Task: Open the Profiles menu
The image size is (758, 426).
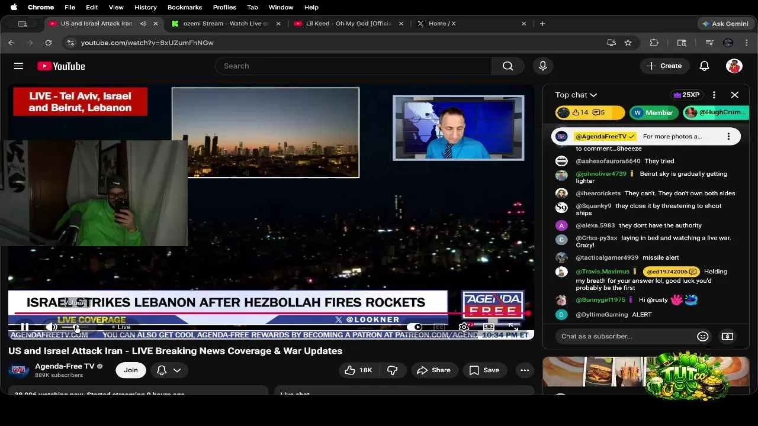Action: pos(224,7)
